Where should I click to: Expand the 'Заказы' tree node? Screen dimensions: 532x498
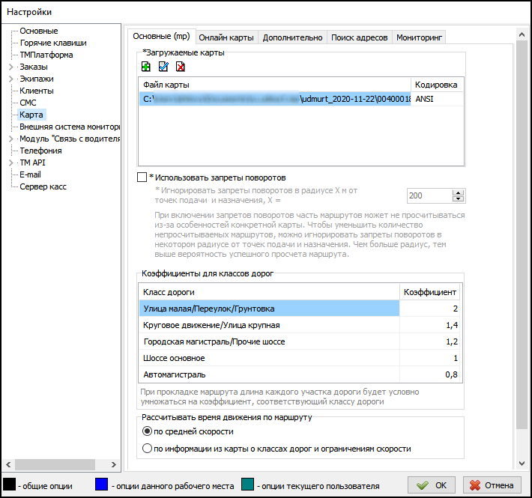click(10, 67)
